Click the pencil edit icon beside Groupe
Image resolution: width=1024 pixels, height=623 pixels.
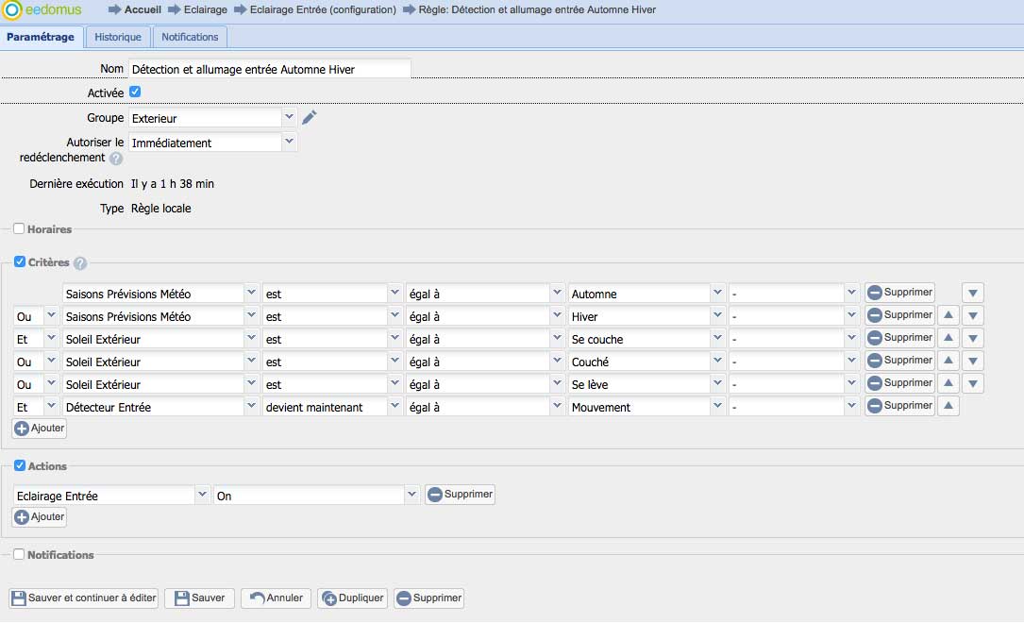[x=310, y=118]
